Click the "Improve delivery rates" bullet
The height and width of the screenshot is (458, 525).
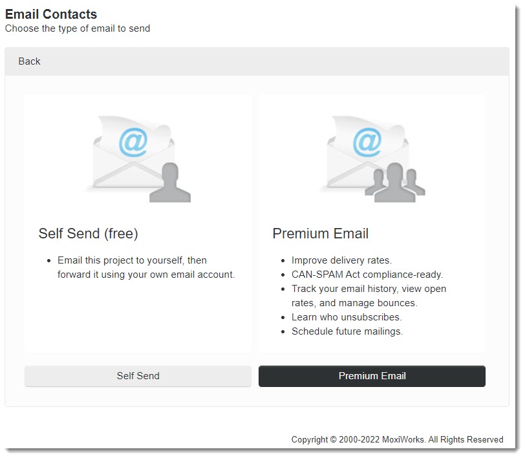click(341, 260)
